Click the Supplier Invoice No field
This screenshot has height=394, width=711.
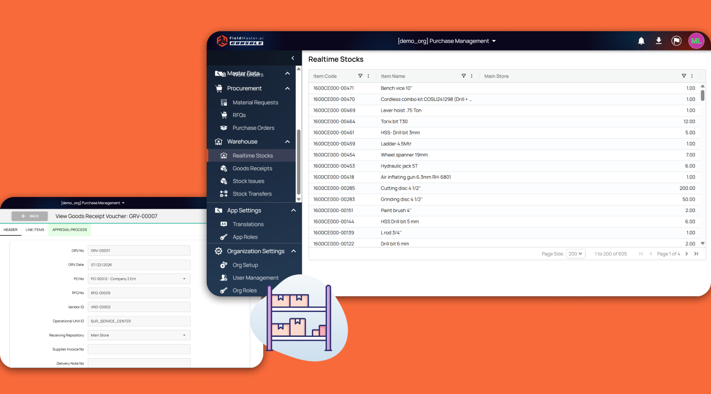(139, 350)
